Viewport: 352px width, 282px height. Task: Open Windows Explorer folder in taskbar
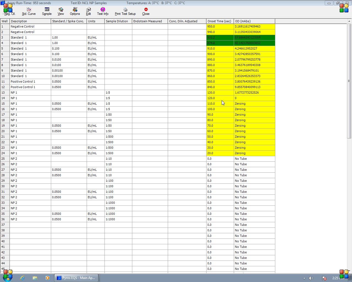pos(35,278)
